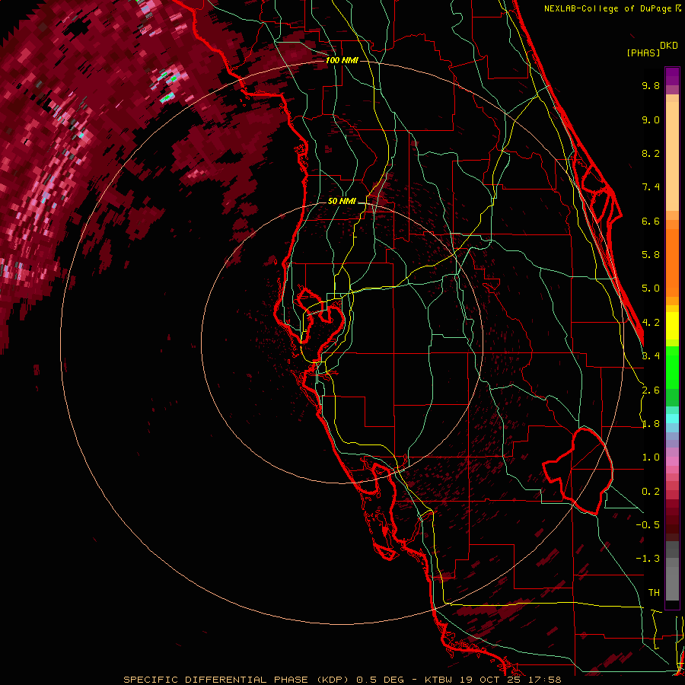The width and height of the screenshot is (685, 685).
Task: Click the DKD units label
Action: 669,46
